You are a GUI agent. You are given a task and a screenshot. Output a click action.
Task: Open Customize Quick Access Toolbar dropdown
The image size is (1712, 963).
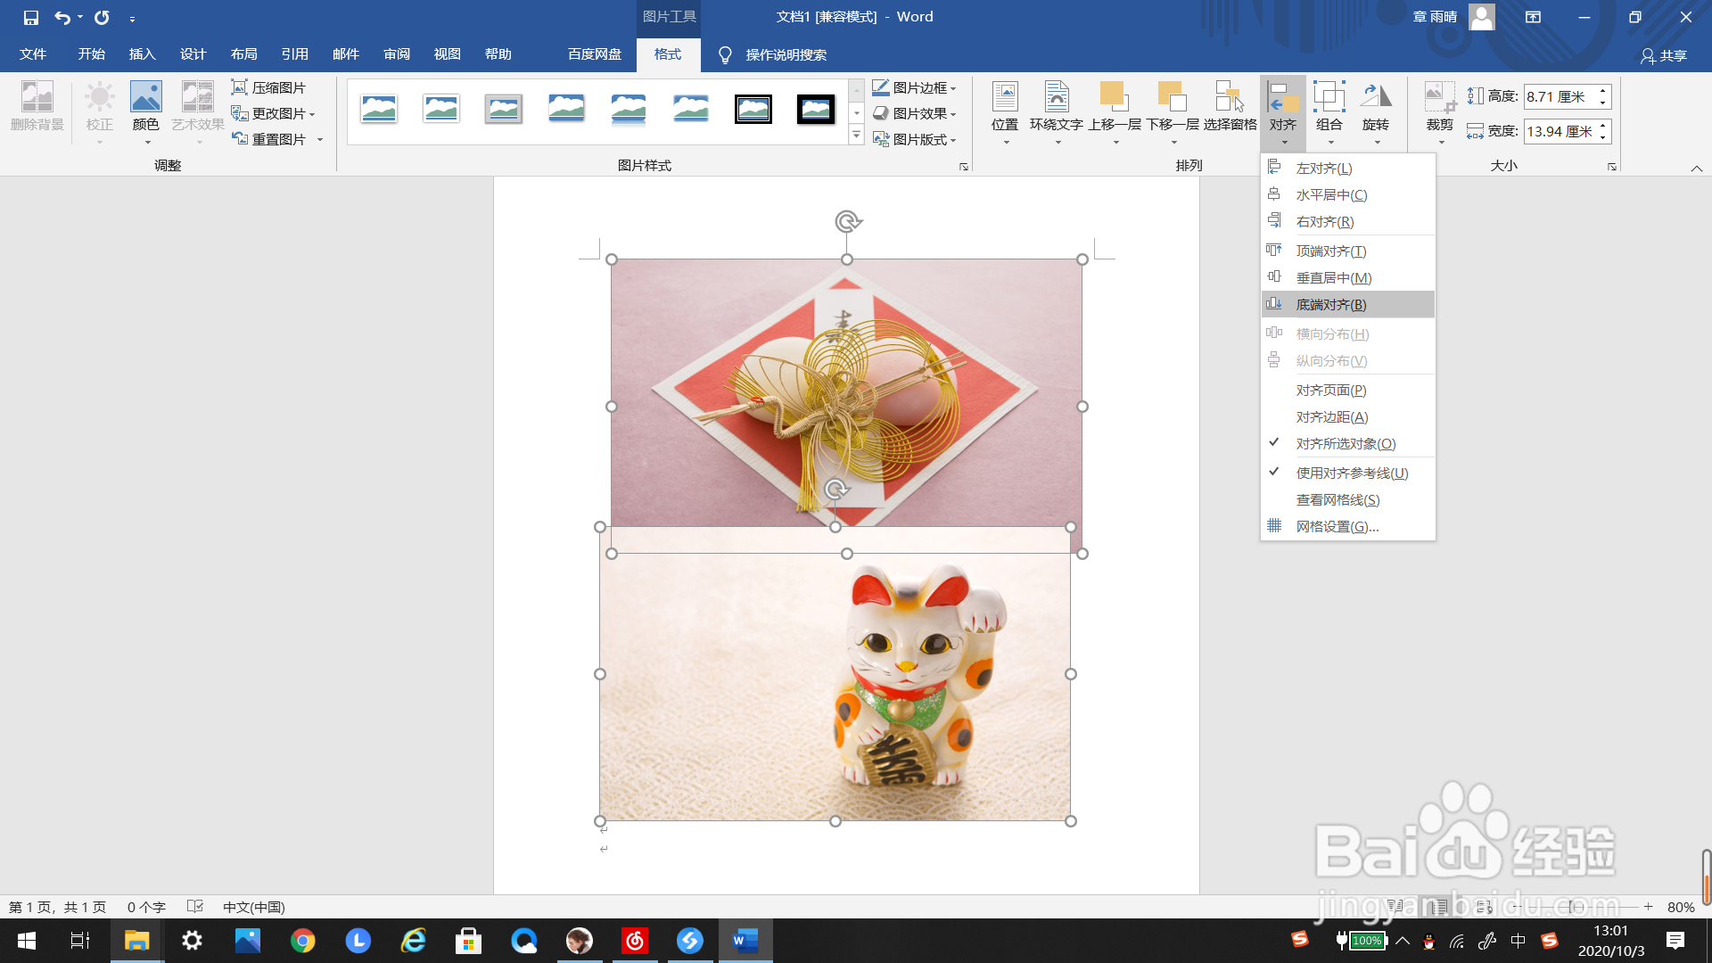point(132,18)
